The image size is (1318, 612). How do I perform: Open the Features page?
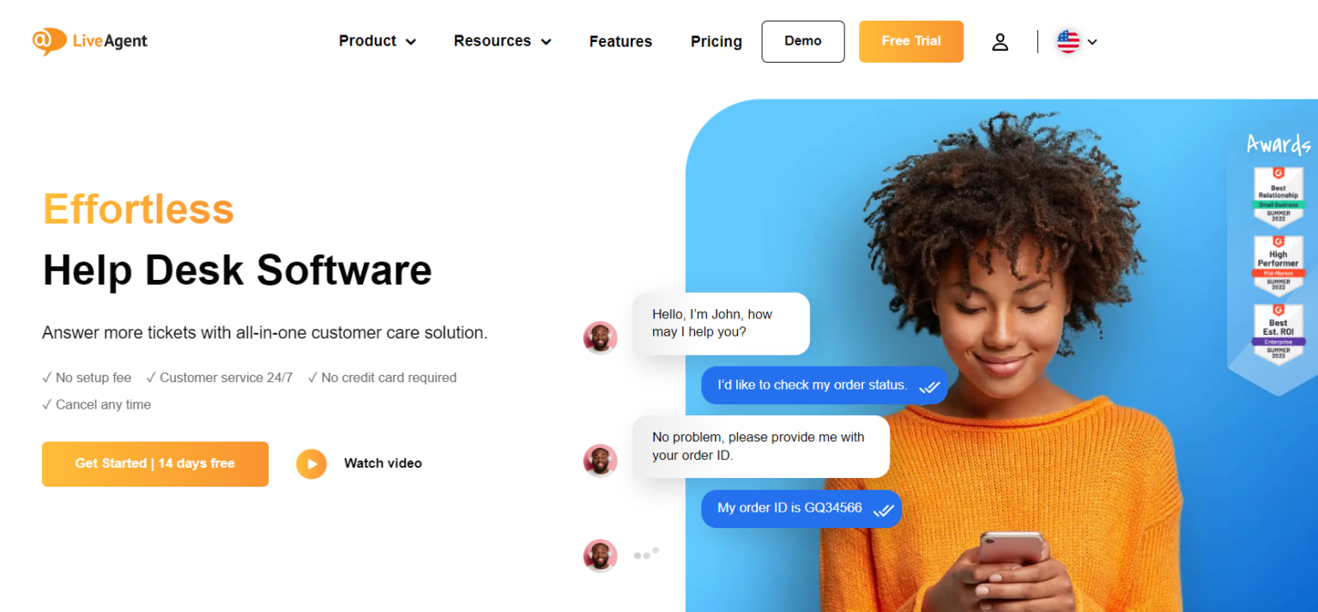pos(620,41)
